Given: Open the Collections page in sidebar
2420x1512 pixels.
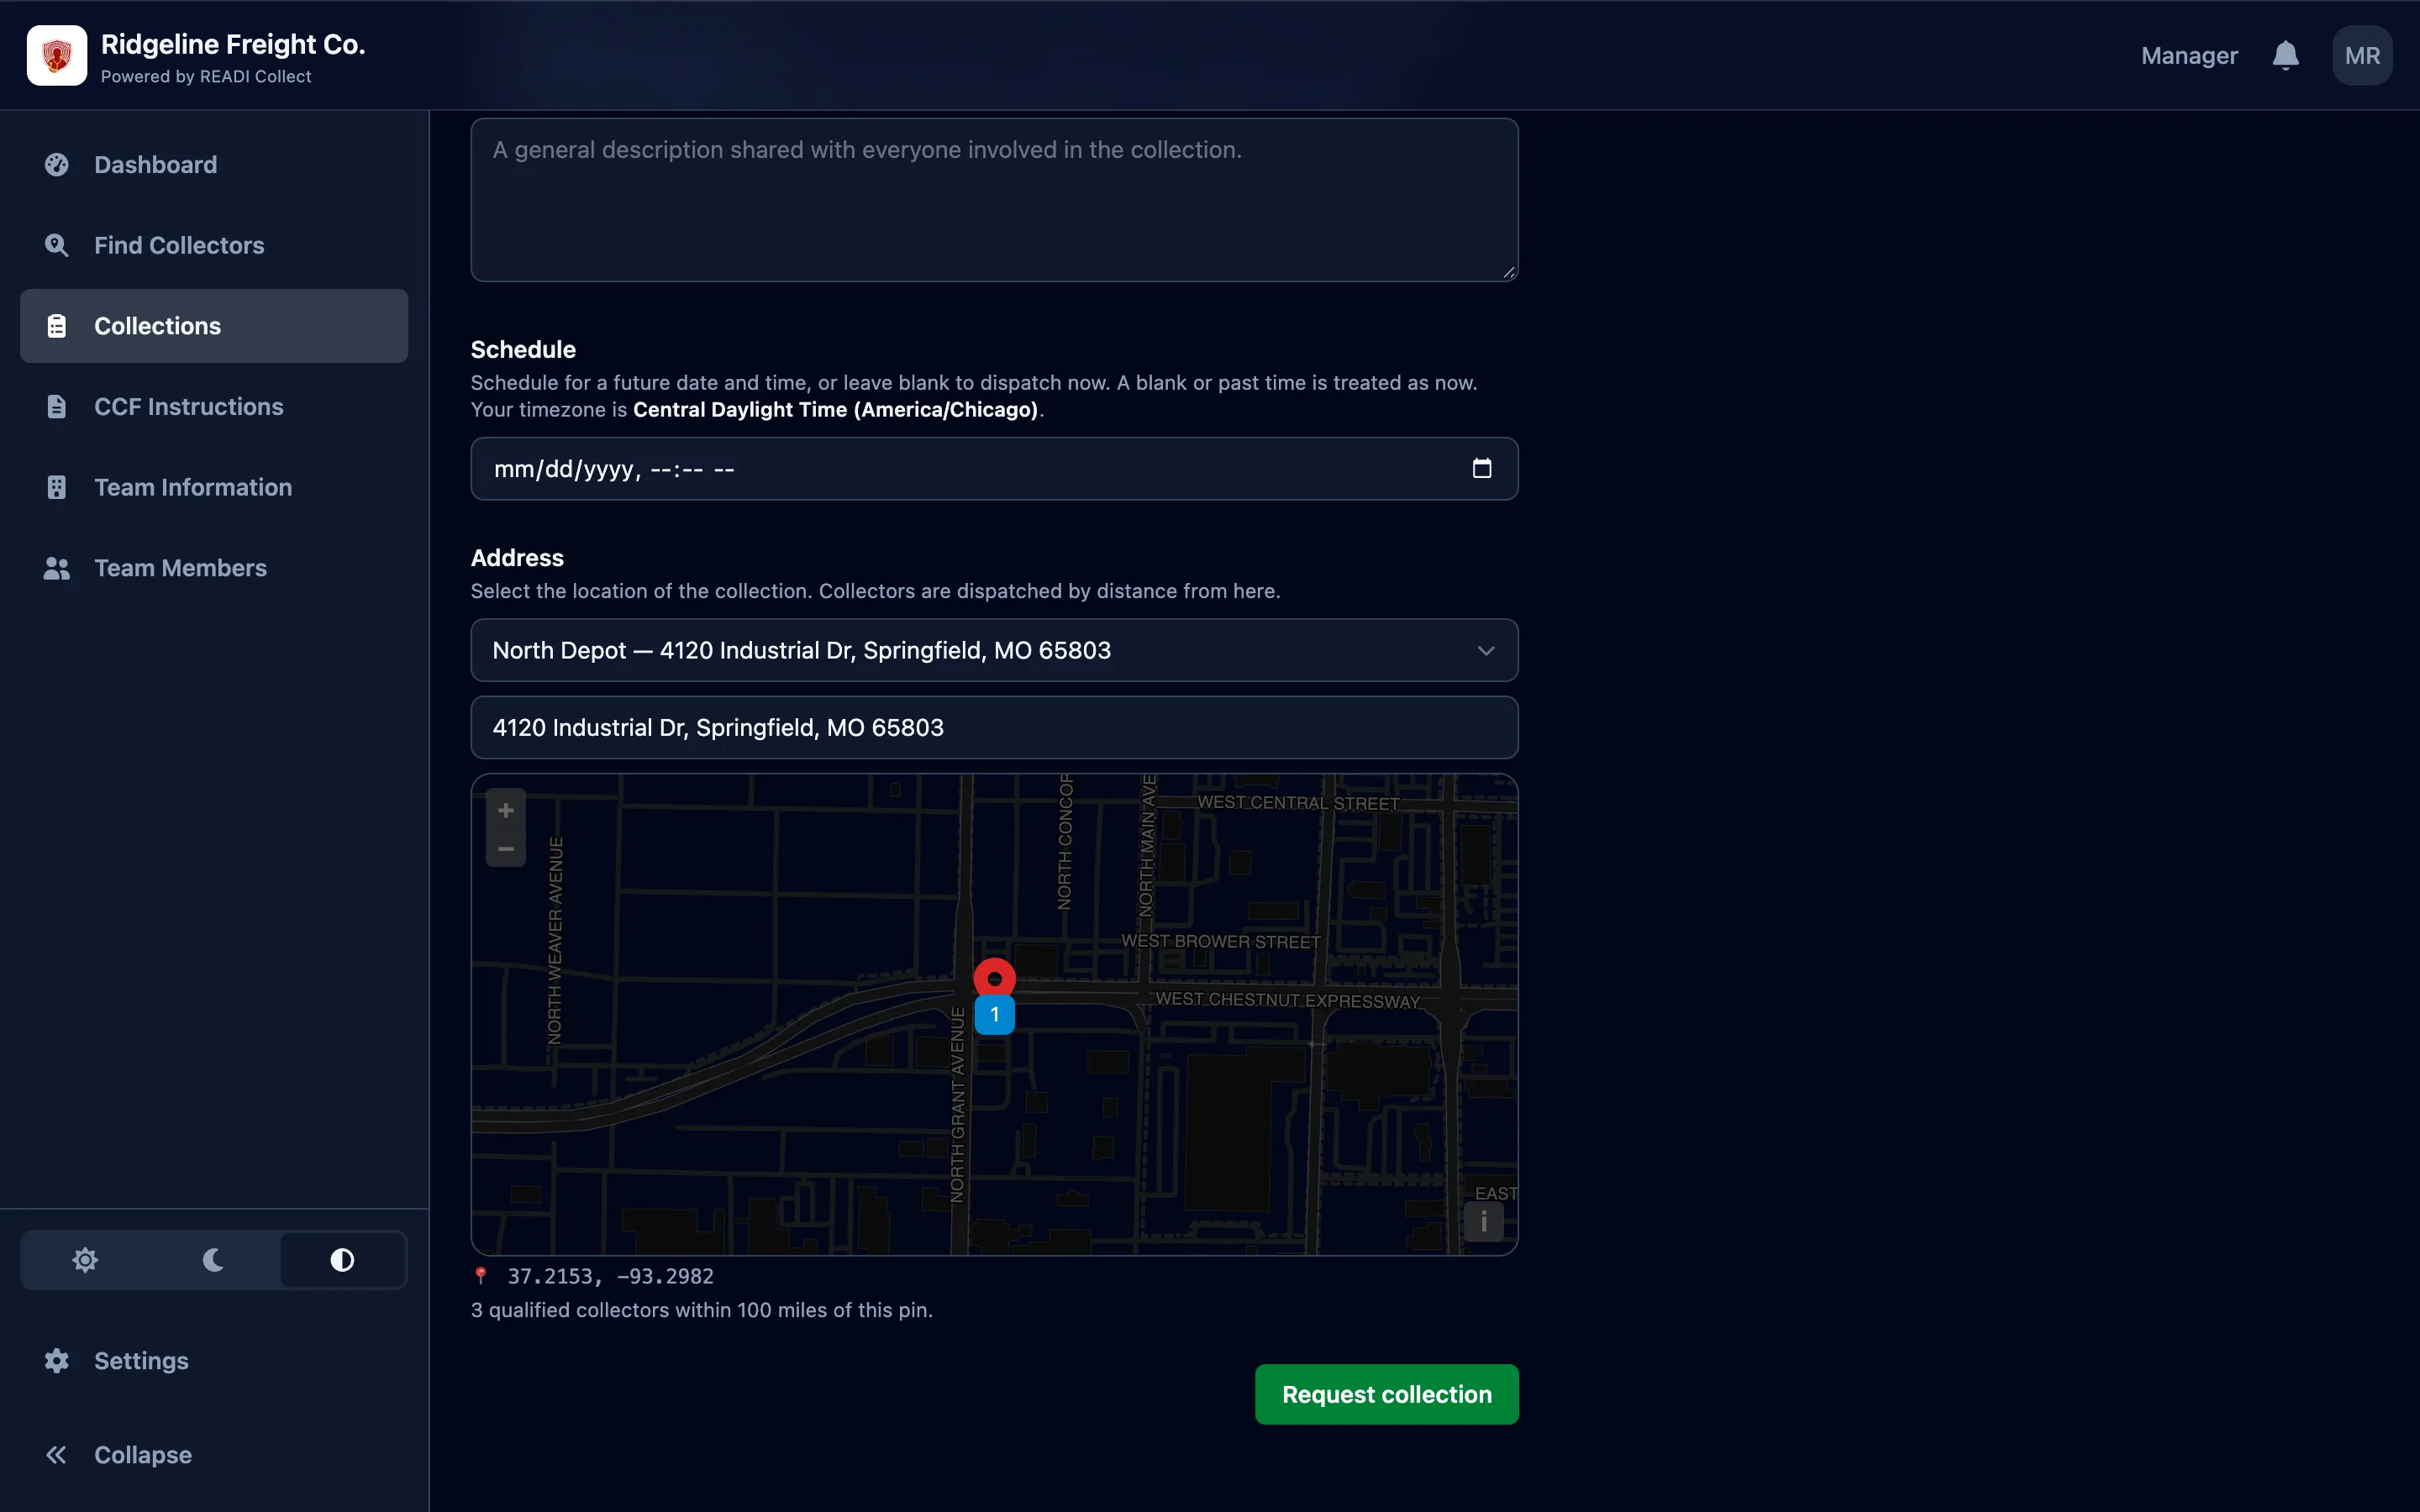Looking at the screenshot, I should click(214, 326).
